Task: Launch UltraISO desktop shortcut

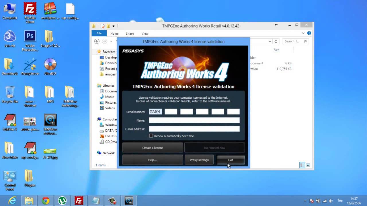Action: [x=50, y=67]
